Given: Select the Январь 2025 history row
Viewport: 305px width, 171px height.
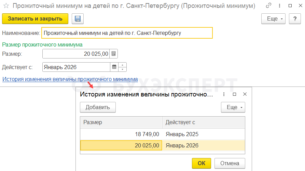Looking at the screenshot, I should tap(162, 134).
